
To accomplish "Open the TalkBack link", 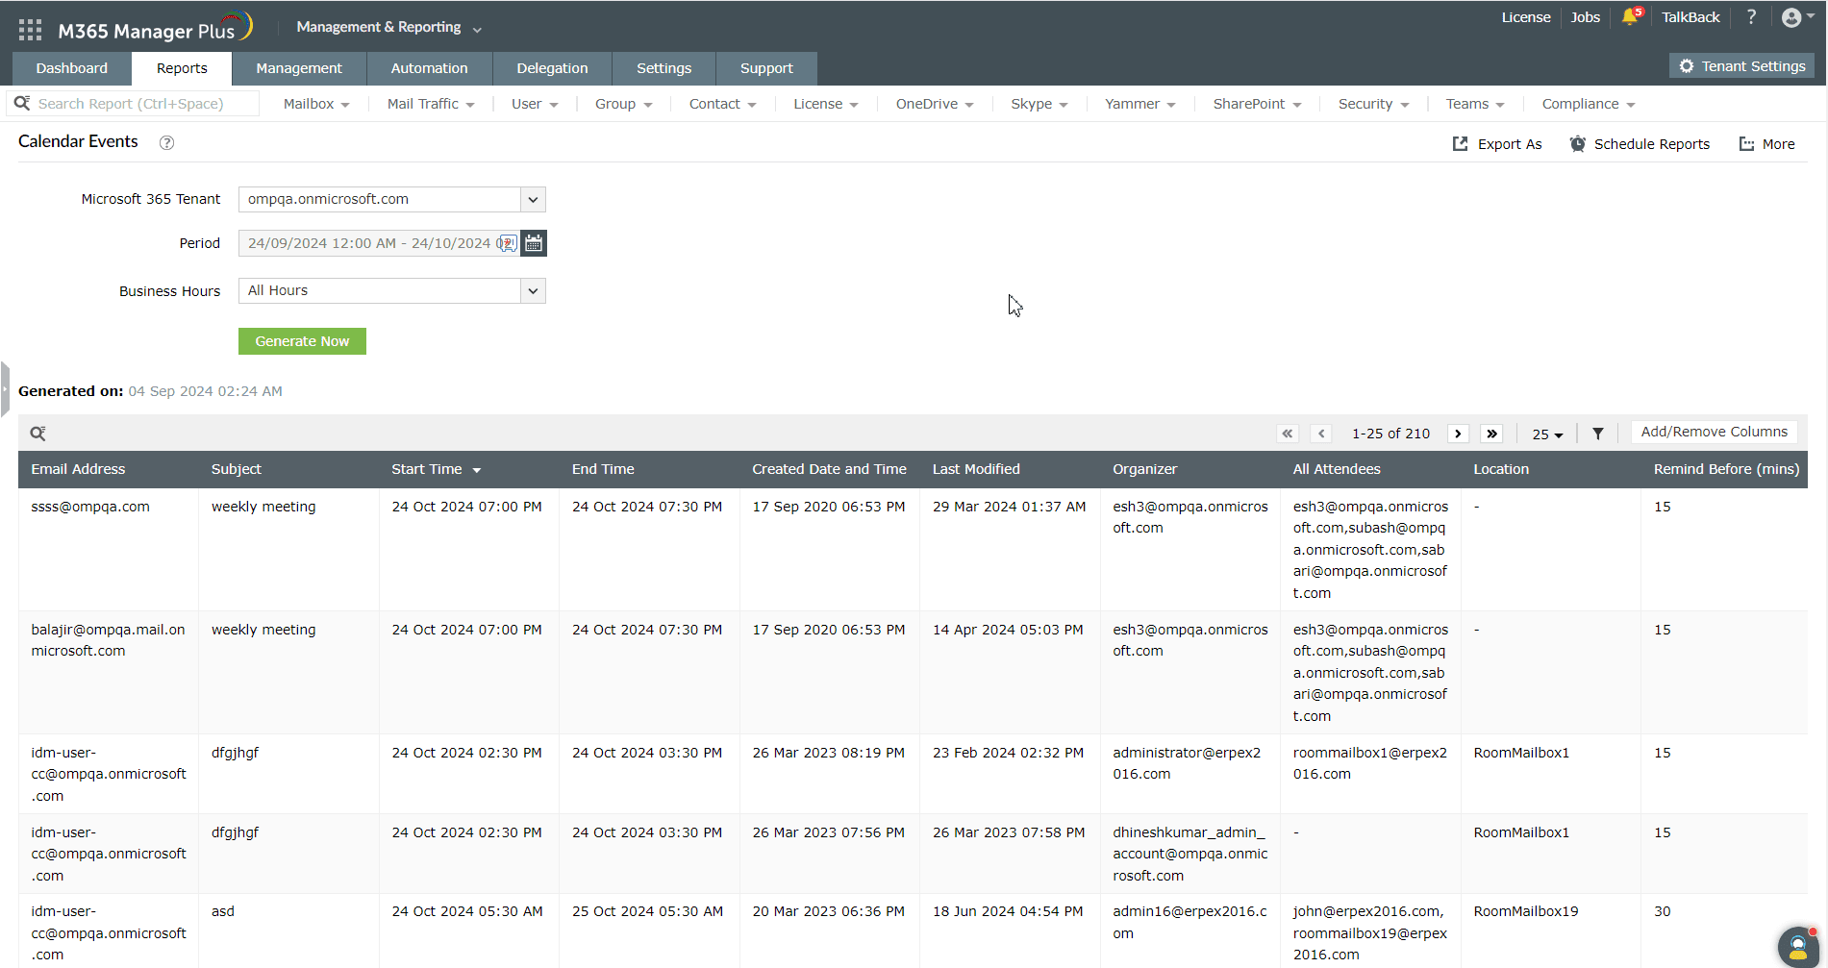I will tap(1690, 17).
